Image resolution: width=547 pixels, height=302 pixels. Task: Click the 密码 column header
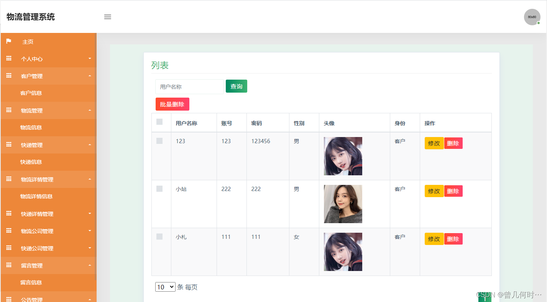tap(256, 123)
